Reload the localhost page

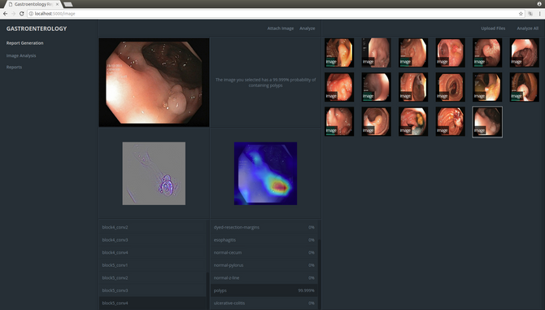point(21,14)
